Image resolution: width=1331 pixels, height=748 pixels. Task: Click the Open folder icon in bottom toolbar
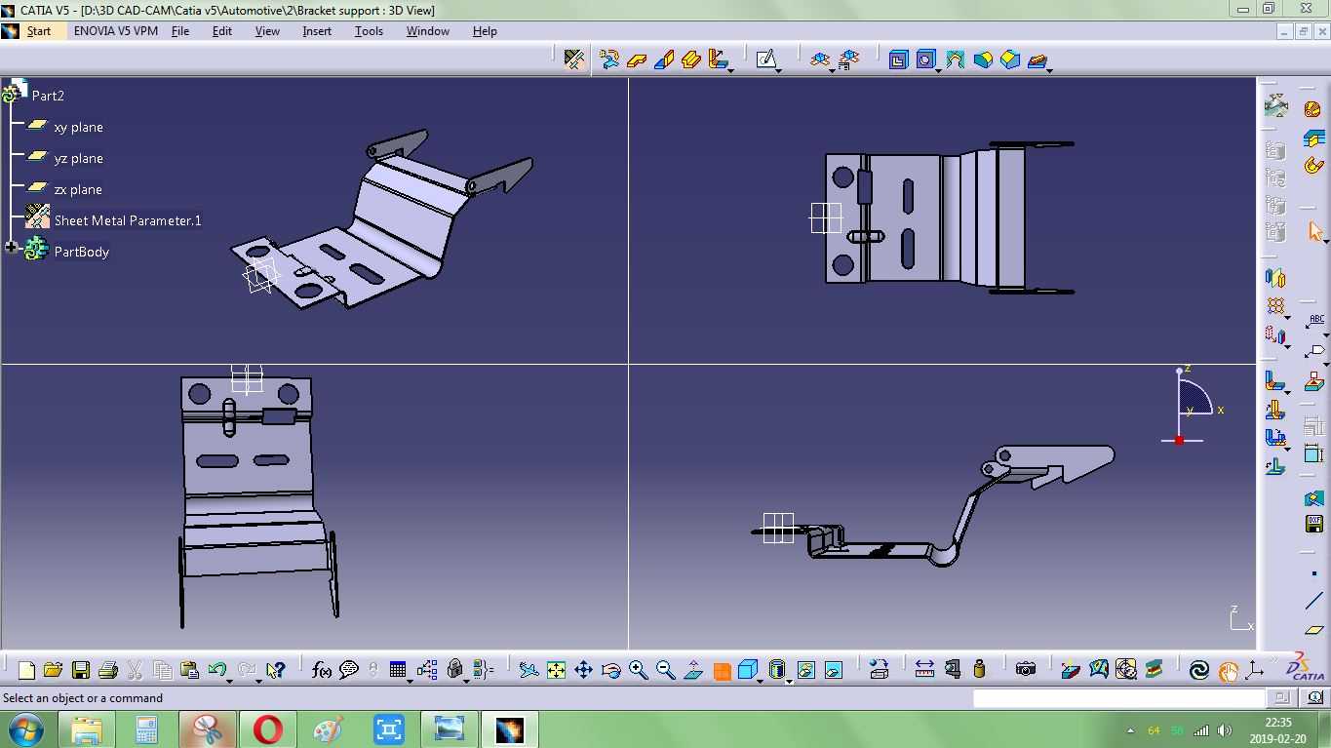[53, 670]
